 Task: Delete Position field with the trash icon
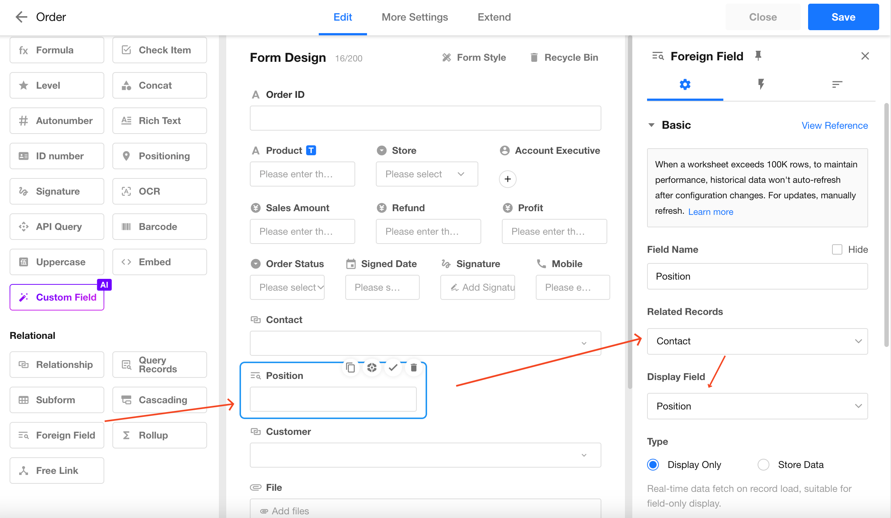(x=414, y=368)
